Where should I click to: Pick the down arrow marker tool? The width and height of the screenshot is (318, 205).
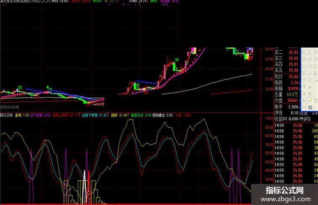310,87
